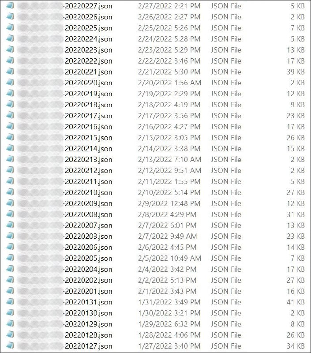Viewport: 311px width, 353px height.
Task: Click the file icon for 20220131.json
Action: (x=10, y=302)
